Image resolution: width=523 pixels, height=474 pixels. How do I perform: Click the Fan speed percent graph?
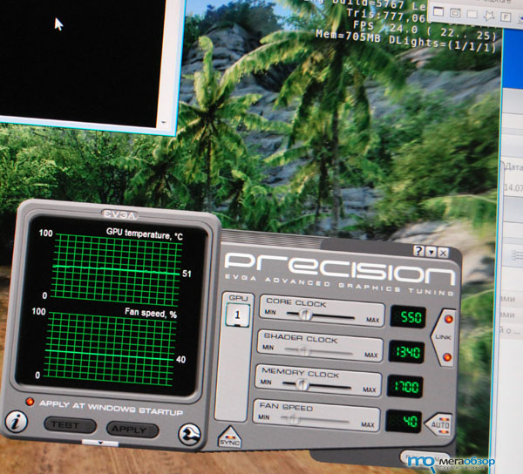(x=110, y=349)
